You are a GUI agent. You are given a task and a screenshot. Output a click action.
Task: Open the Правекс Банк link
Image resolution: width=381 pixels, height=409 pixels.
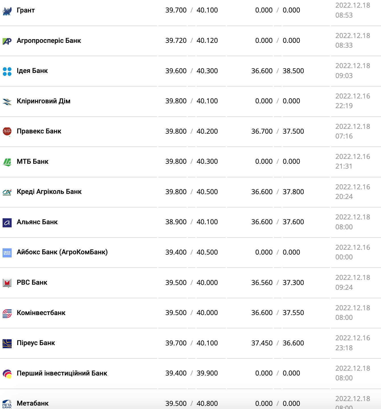(39, 131)
